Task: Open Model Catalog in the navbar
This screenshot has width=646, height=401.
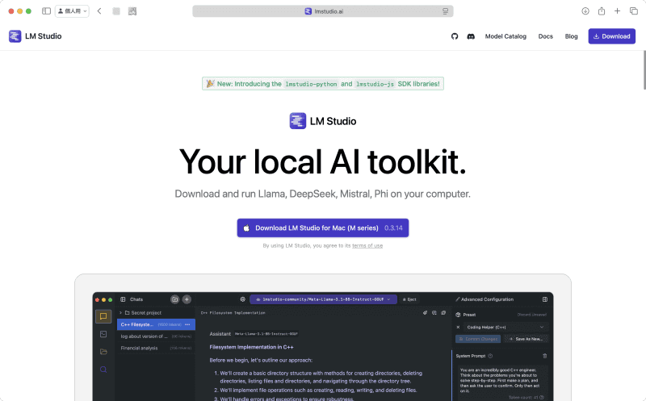Action: point(505,36)
